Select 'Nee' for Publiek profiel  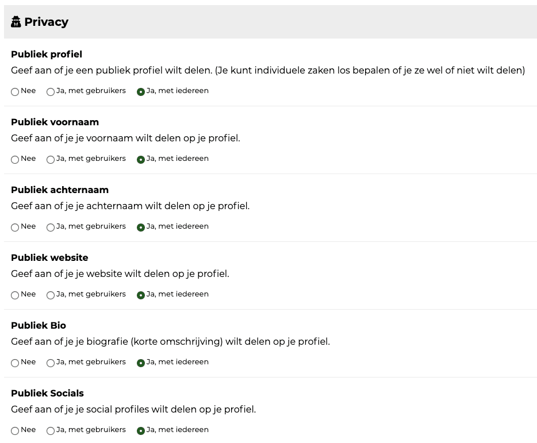[15, 92]
